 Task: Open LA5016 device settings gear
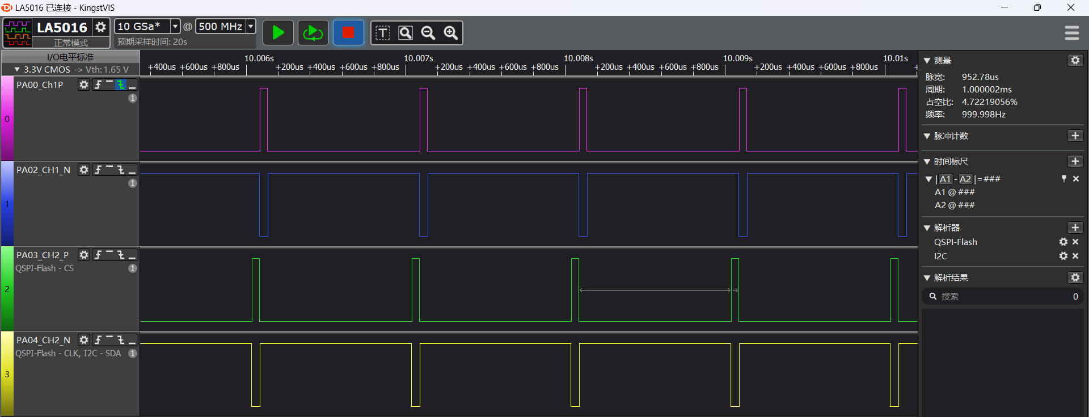100,27
